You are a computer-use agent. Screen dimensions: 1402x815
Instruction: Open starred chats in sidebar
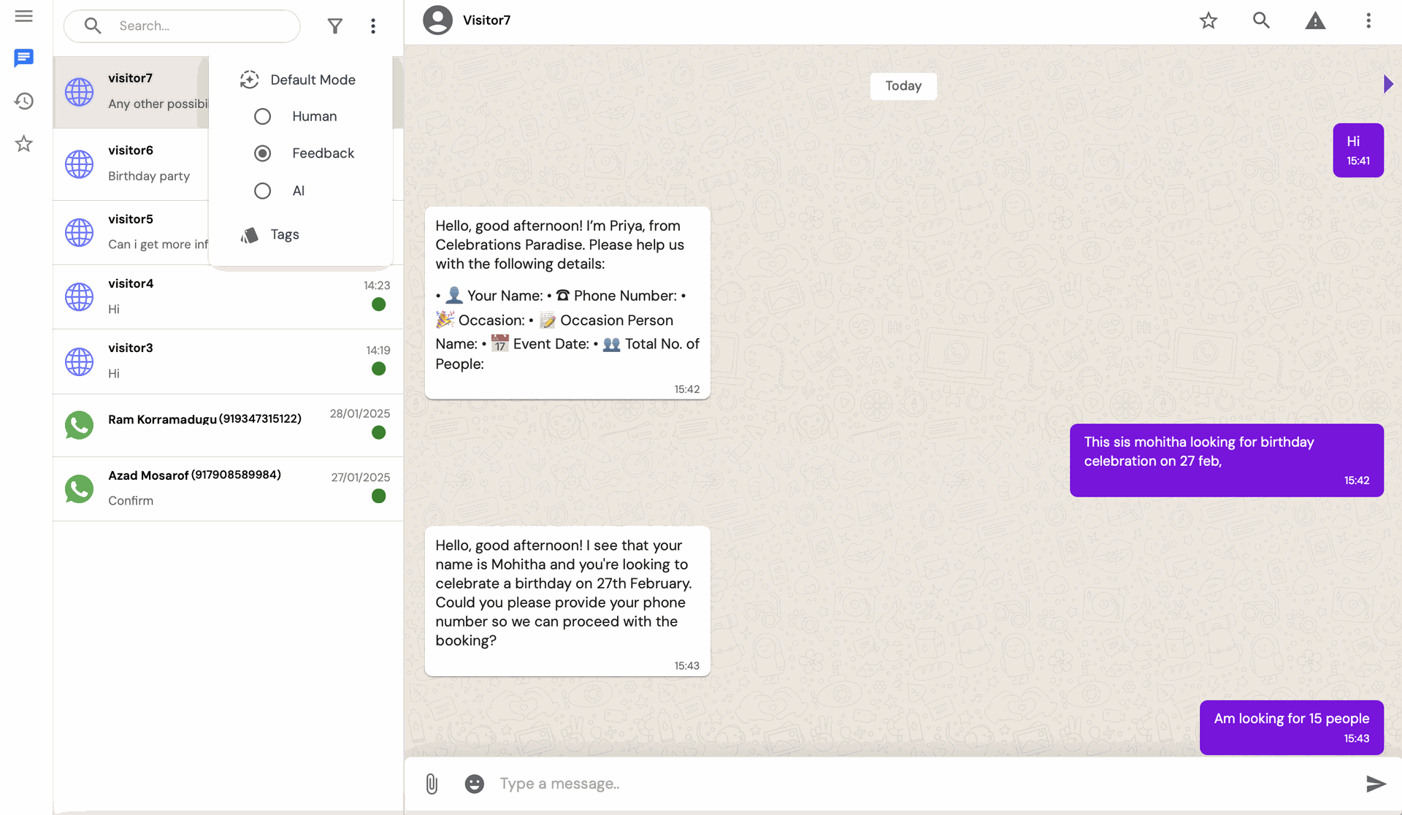click(23, 144)
